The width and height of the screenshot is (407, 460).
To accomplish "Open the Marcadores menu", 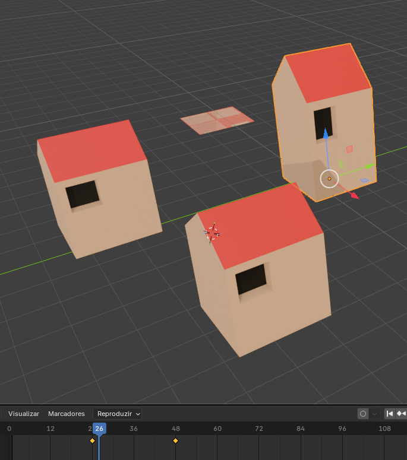I will (67, 414).
